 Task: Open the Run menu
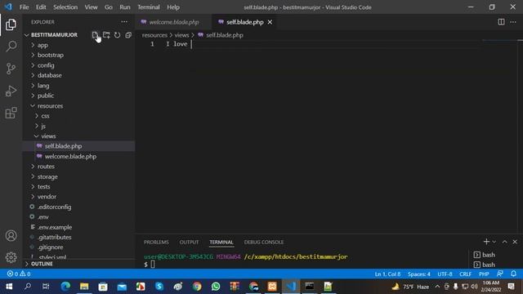pos(125,7)
